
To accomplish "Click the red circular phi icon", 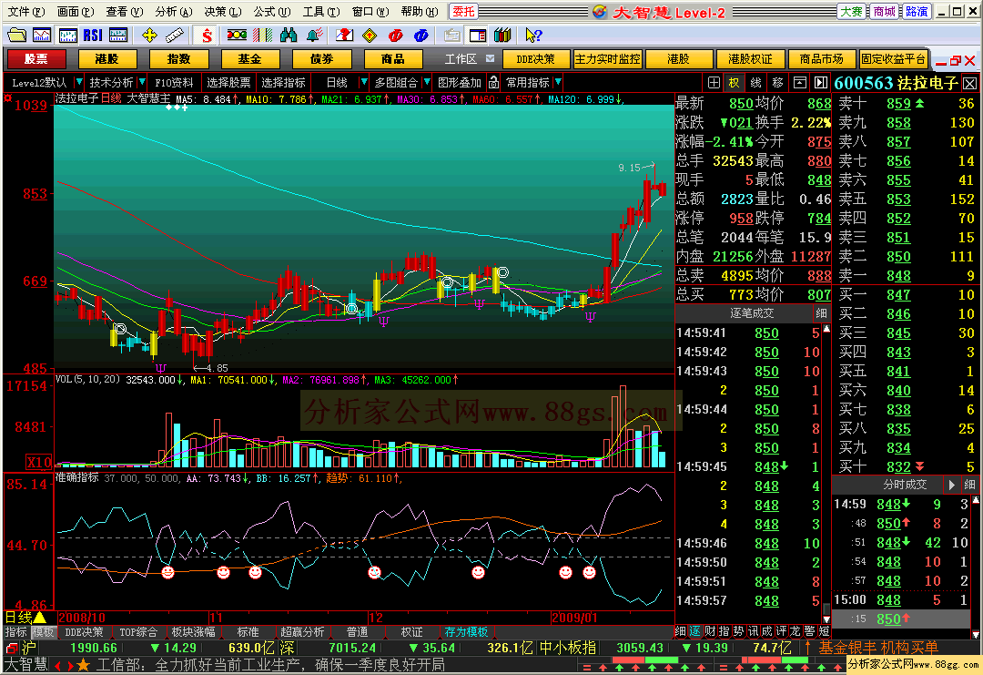I will 396,36.
